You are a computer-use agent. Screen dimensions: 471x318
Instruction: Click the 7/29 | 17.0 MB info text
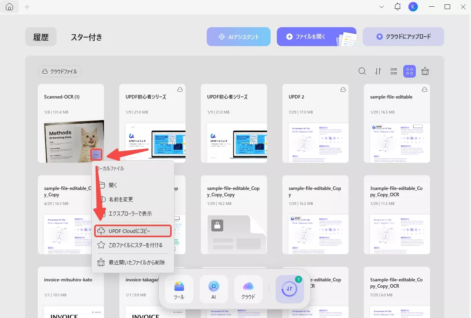tap(301, 112)
